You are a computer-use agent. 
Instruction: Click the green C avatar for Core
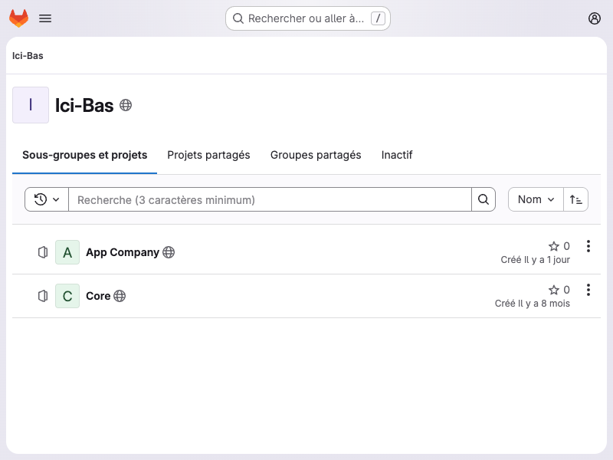pyautogui.click(x=67, y=296)
